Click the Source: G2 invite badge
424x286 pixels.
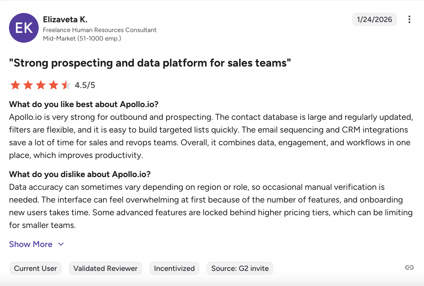(240, 269)
